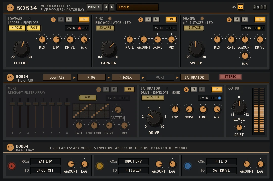
Task: Move Saturator module left in chain
Action: (194, 89)
